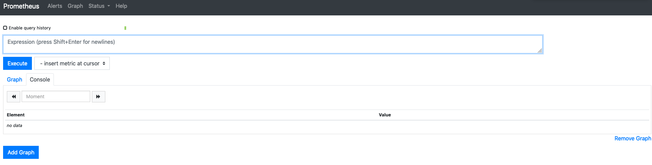The width and height of the screenshot is (652, 165).
Task: Click the no data result row
Action: point(14,126)
